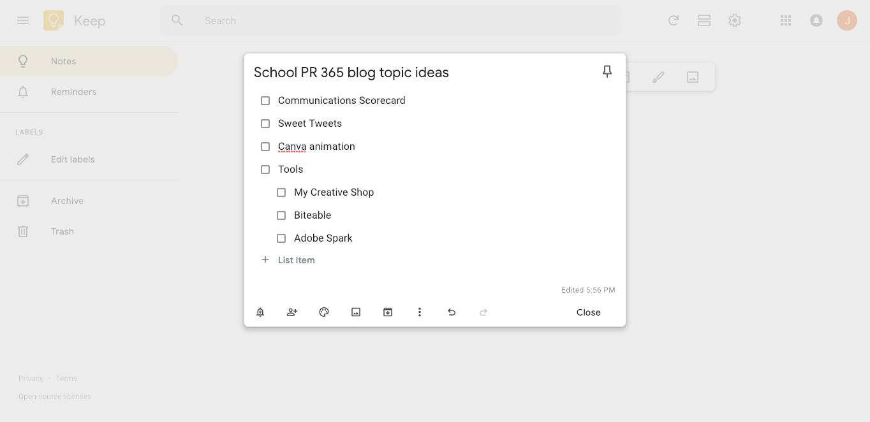Mark Biteable as done
The width and height of the screenshot is (870, 422).
tap(281, 215)
